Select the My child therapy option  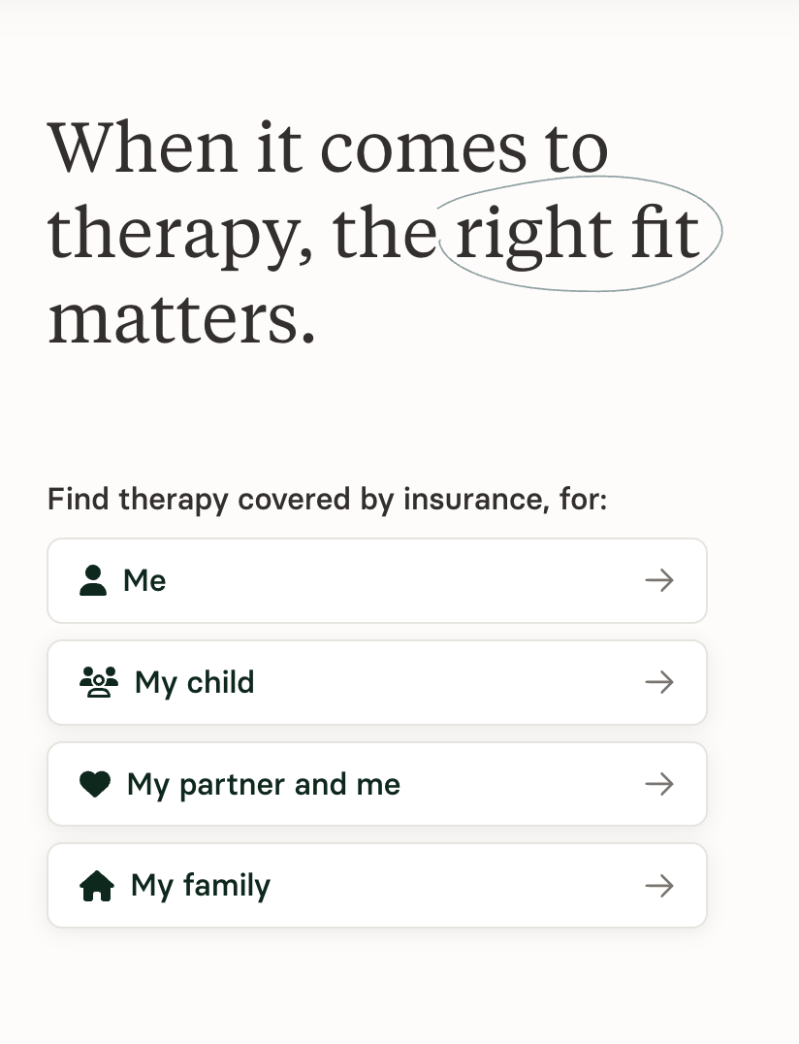click(376, 682)
